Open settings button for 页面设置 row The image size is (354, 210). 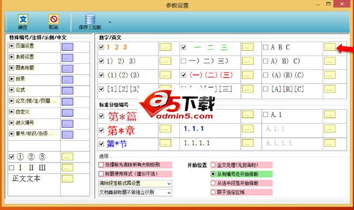(x=68, y=47)
